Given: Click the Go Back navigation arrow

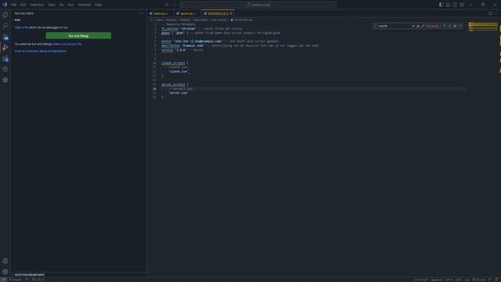Looking at the screenshot, I should 167,5.
